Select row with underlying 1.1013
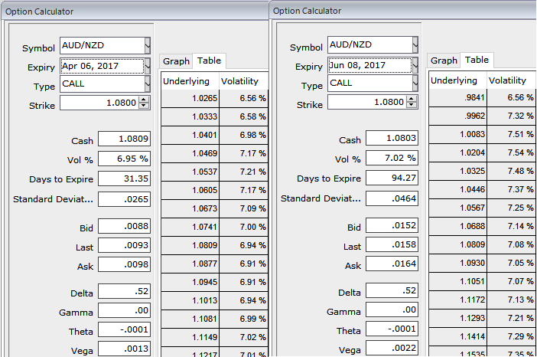This screenshot has width=537, height=357. pos(214,301)
